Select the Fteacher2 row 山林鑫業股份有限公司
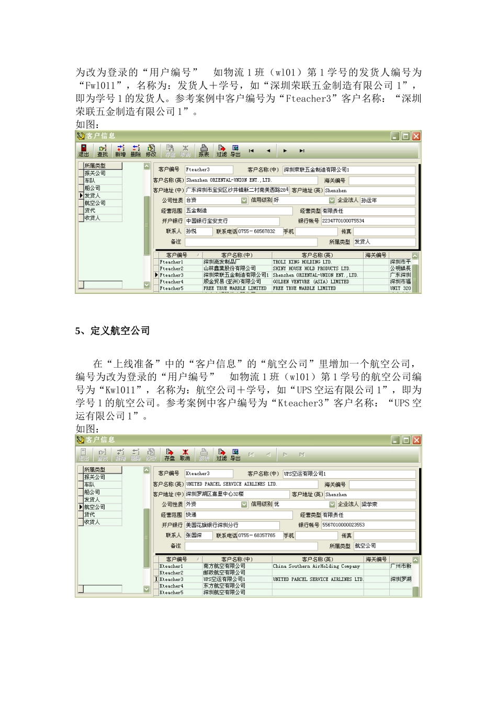497x704 pixels. click(285, 268)
